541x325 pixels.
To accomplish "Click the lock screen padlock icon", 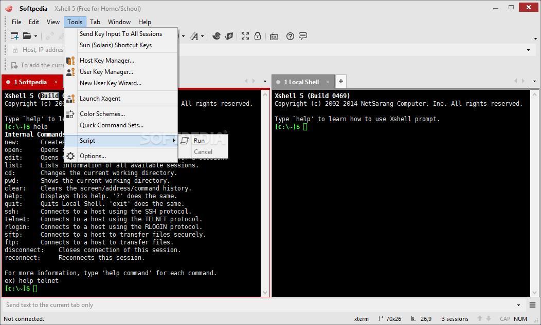I will 258,36.
